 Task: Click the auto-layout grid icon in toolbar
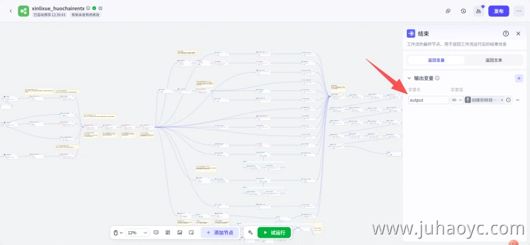pos(168,232)
